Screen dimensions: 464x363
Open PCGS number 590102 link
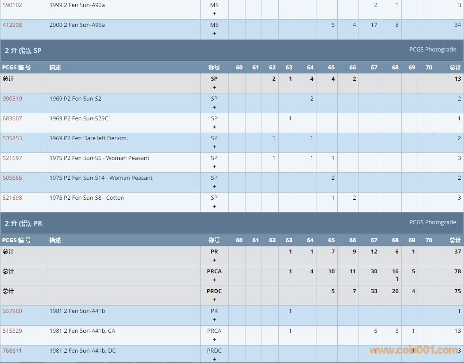[x=12, y=5]
